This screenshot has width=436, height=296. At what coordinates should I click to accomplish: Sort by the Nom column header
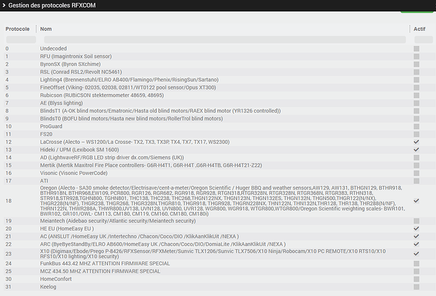coord(46,28)
